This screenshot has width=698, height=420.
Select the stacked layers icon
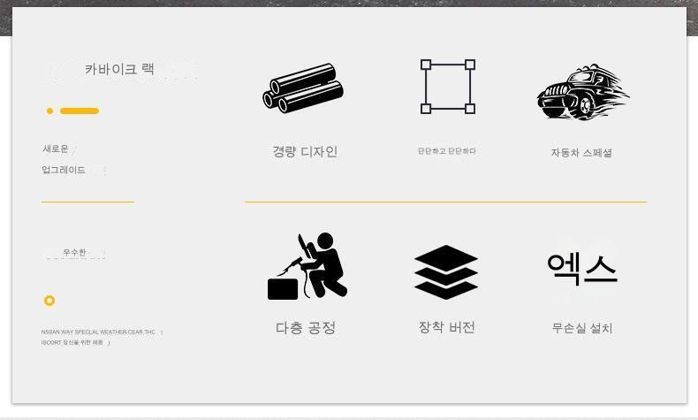446,271
